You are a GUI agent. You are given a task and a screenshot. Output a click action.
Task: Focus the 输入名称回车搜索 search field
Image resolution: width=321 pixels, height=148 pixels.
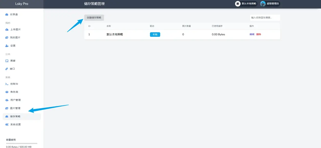click(x=265, y=18)
